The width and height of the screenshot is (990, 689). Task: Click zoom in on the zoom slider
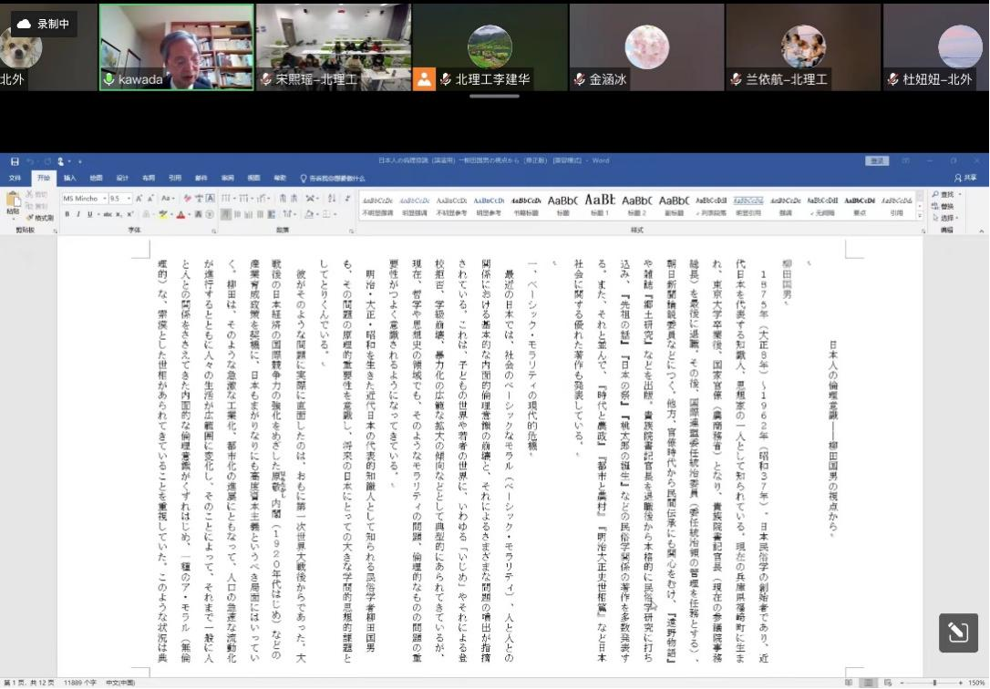pyautogui.click(x=960, y=683)
